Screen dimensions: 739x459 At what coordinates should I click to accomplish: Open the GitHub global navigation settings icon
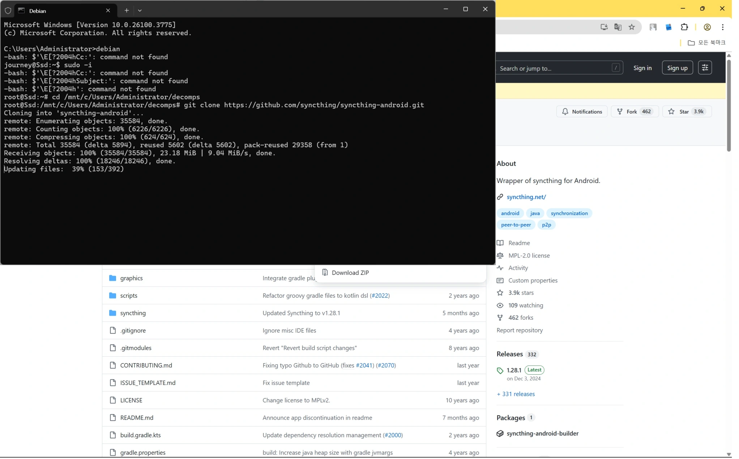(x=705, y=68)
